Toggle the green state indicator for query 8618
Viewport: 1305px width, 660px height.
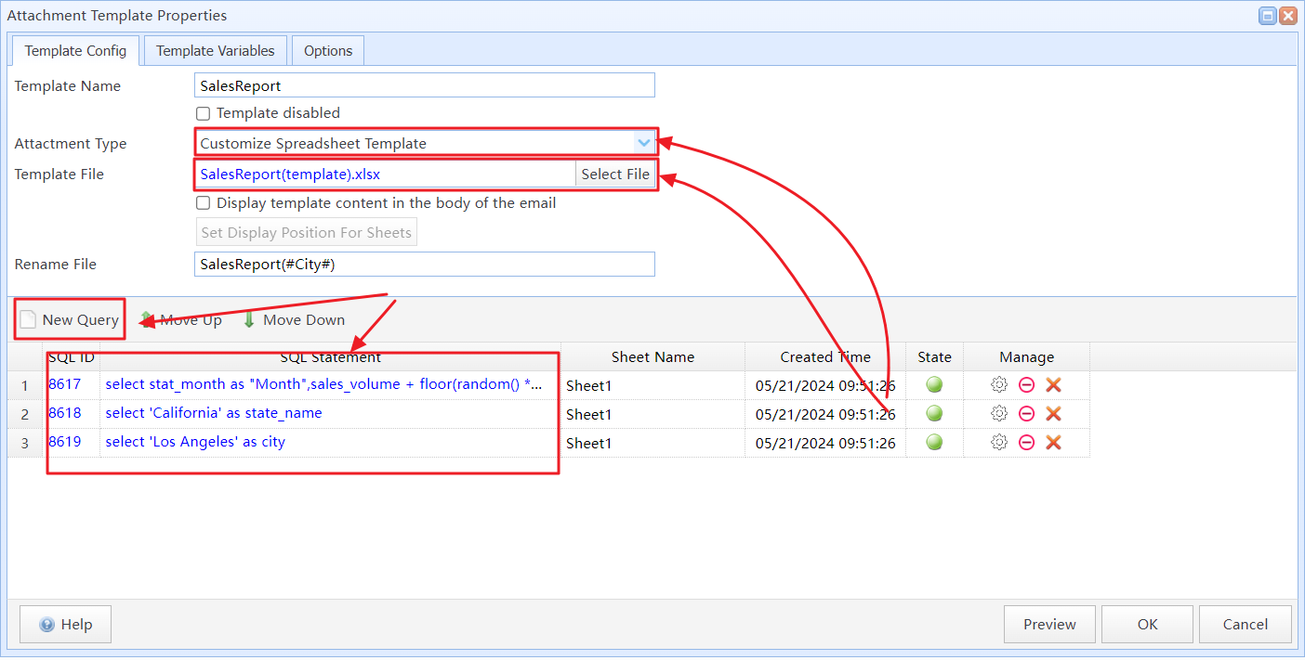pyautogui.click(x=934, y=413)
